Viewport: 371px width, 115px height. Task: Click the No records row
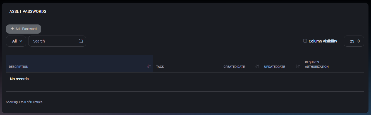21,79
